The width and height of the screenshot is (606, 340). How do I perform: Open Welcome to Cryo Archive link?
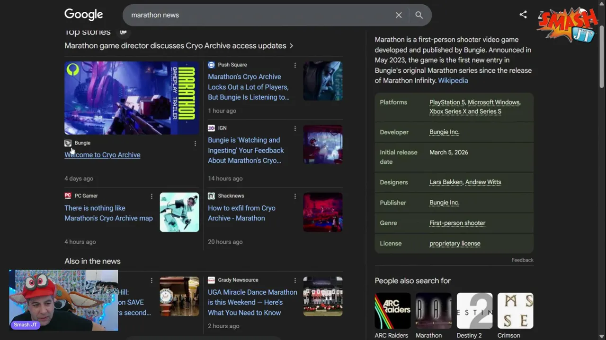pyautogui.click(x=102, y=155)
